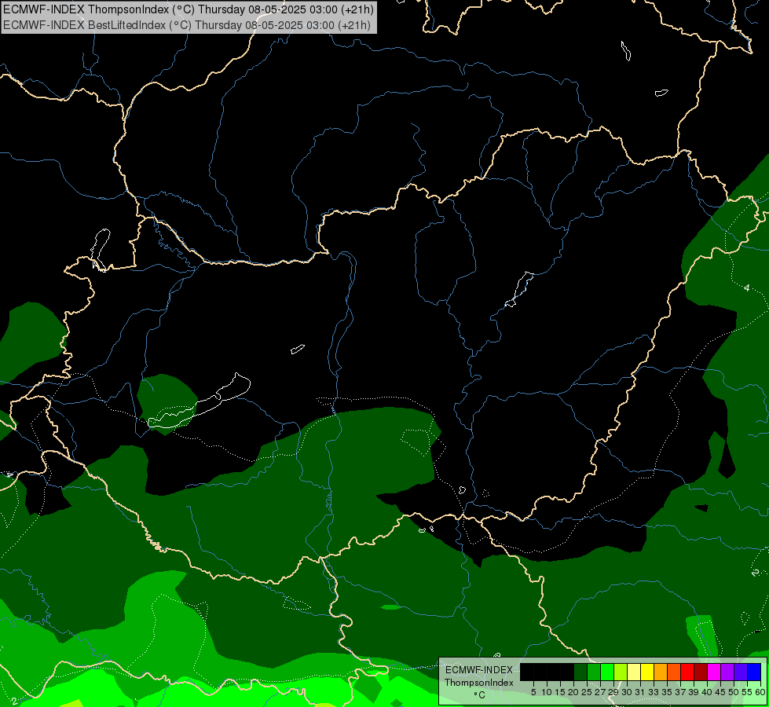Click the legend tick value 20
769x707 pixels.
[573, 692]
